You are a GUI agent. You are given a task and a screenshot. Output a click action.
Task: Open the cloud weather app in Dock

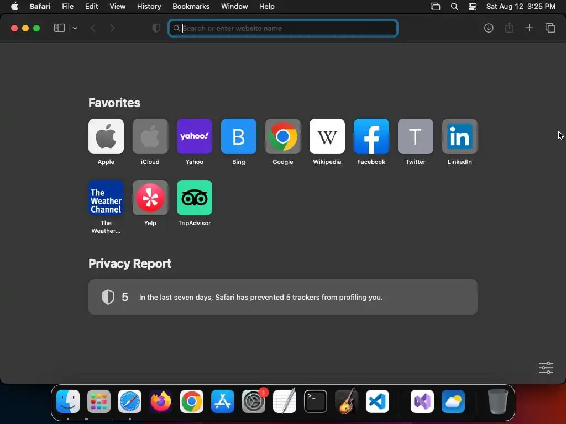453,401
